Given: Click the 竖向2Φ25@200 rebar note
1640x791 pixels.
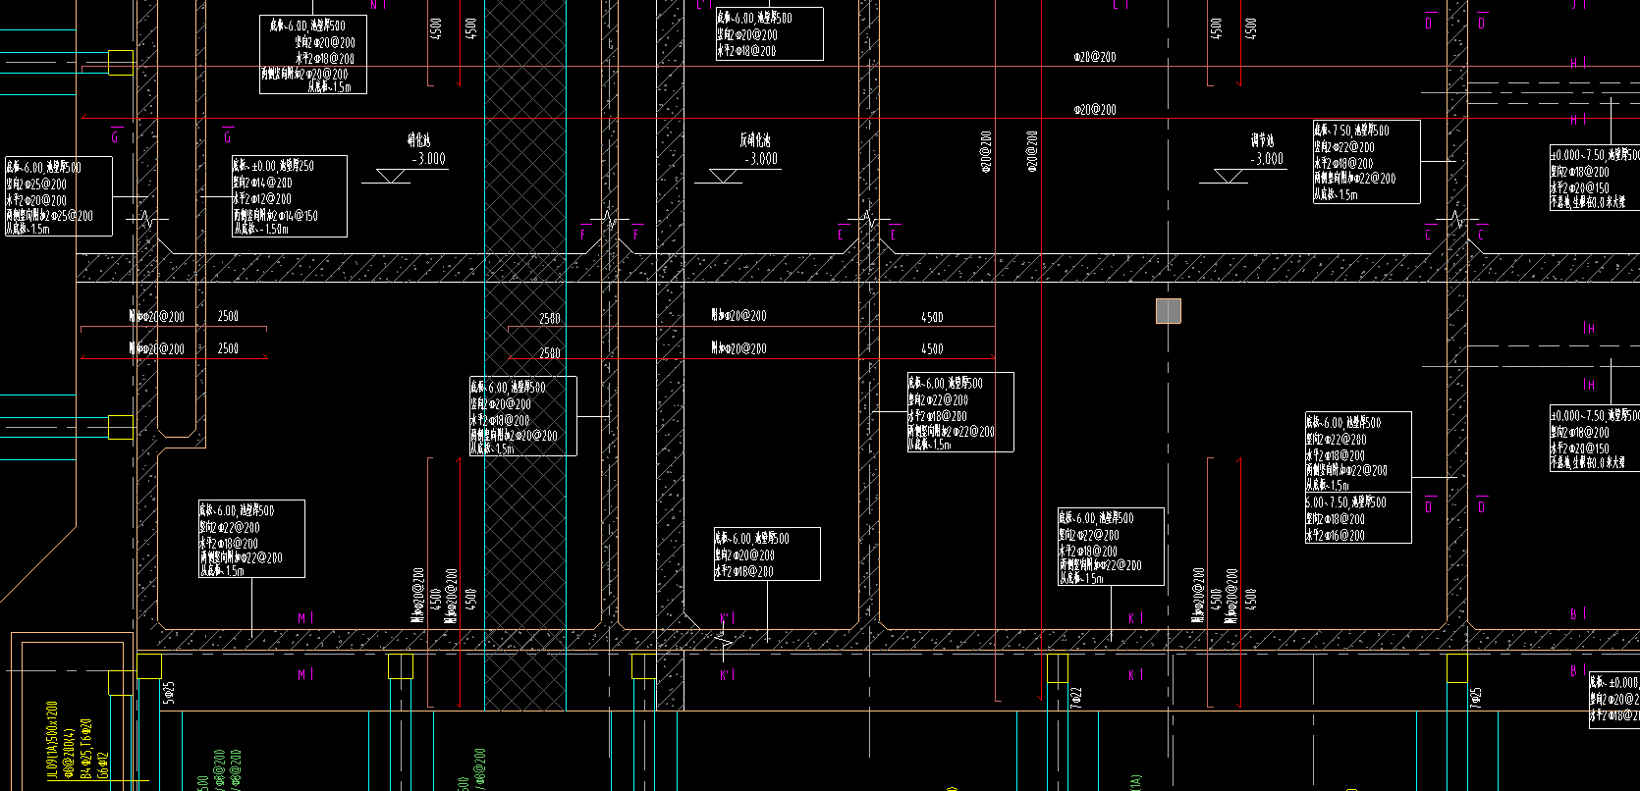Looking at the screenshot, I should point(36,184).
